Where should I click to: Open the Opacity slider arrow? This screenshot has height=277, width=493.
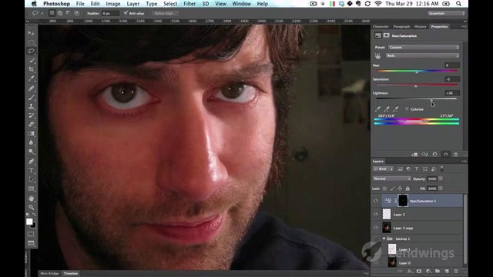click(441, 179)
